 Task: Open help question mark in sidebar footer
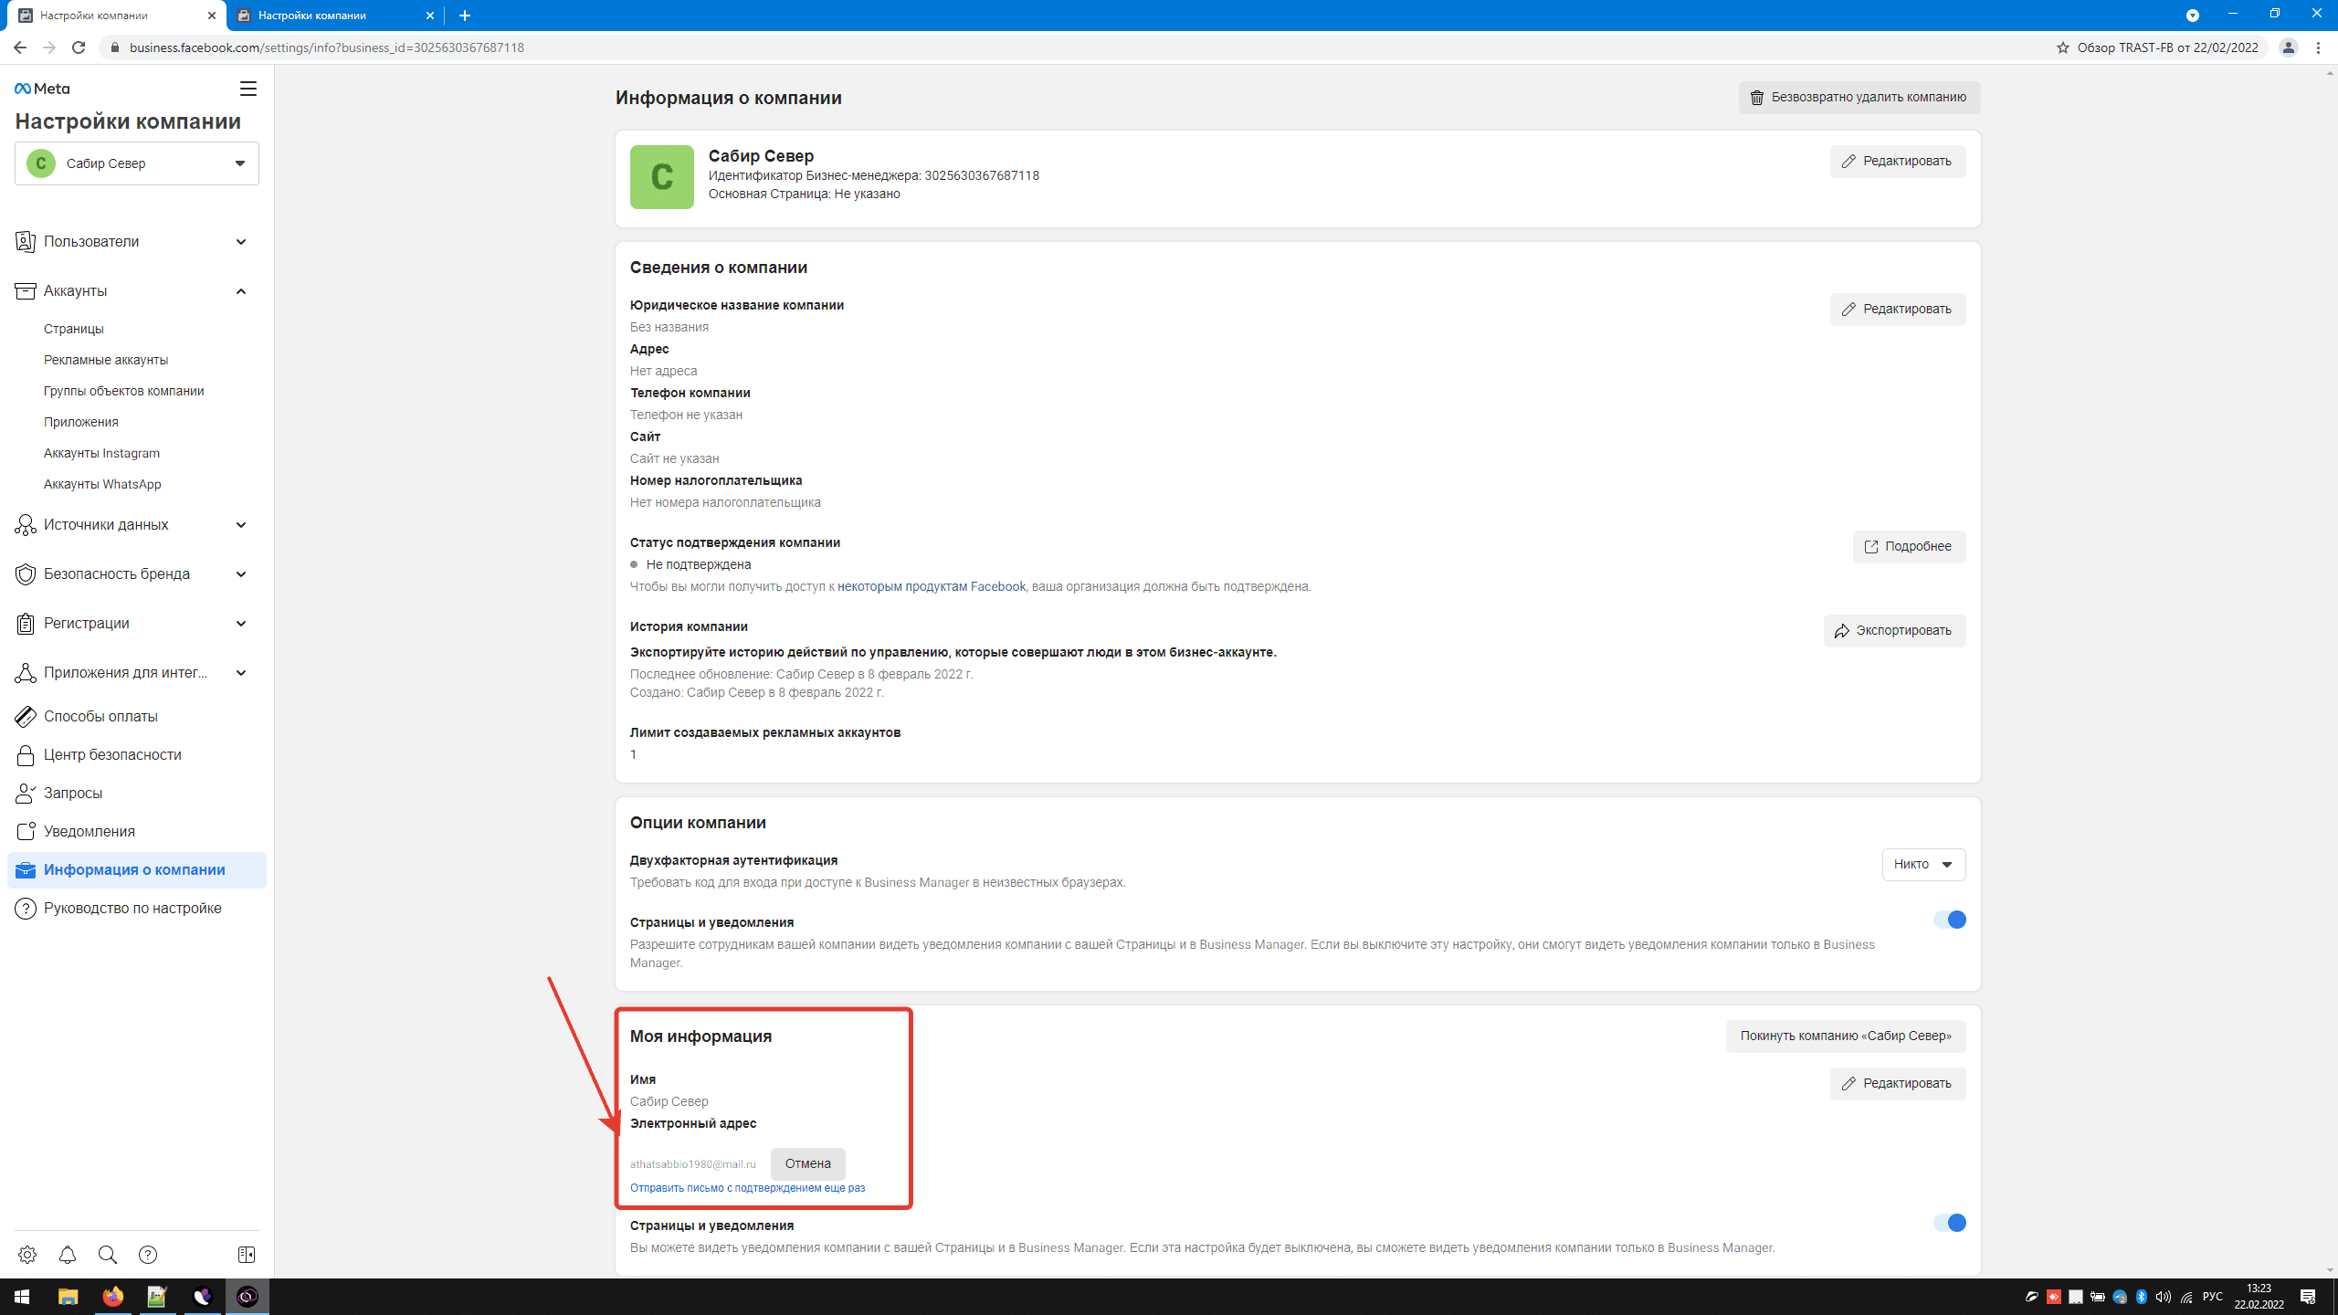click(x=148, y=1255)
